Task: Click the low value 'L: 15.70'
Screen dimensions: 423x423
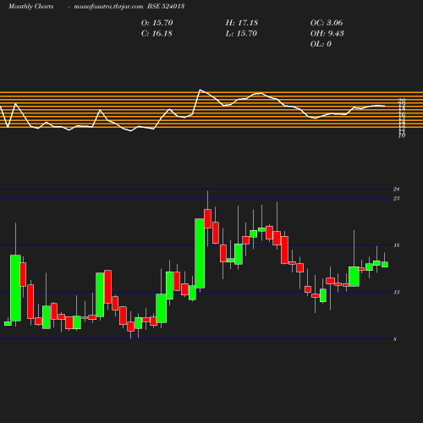Action: click(x=241, y=34)
